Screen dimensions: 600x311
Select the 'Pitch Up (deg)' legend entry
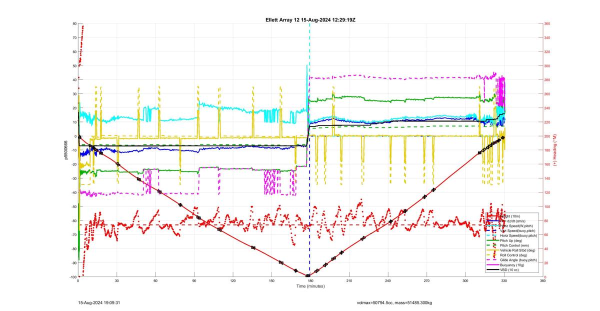point(511,240)
